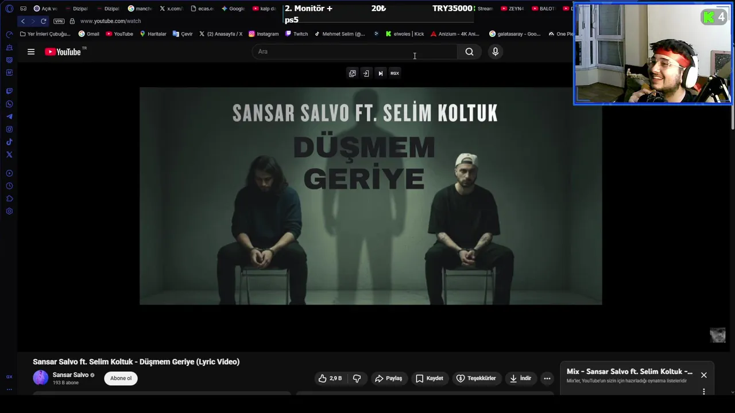Click the magnifier search button
This screenshot has width=735, height=413.
[x=469, y=52]
